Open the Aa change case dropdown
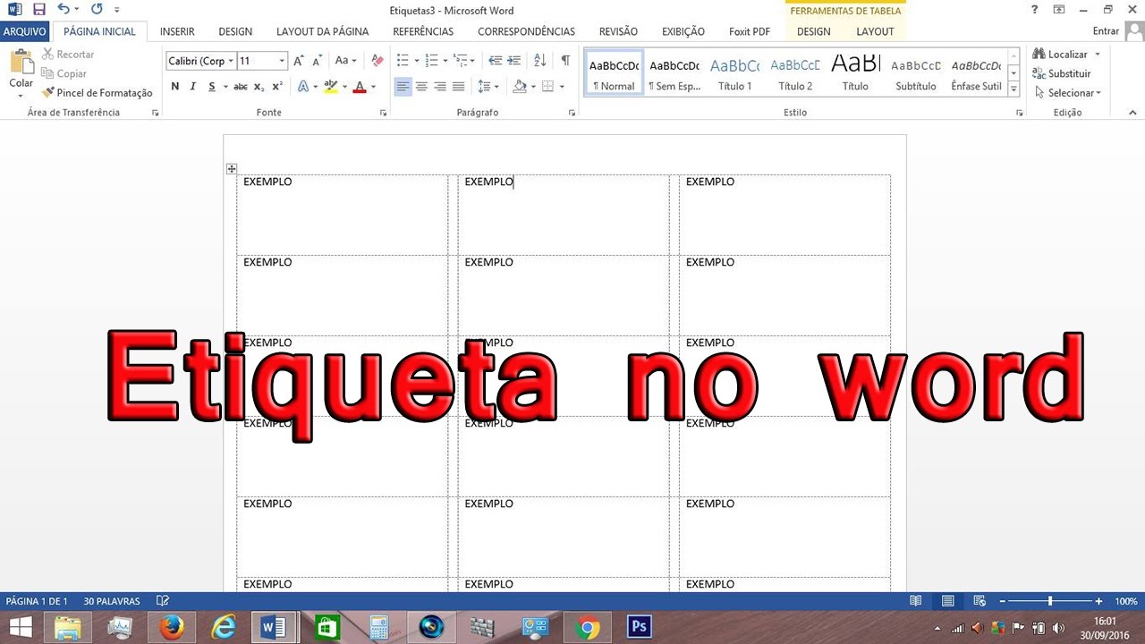 click(x=345, y=61)
